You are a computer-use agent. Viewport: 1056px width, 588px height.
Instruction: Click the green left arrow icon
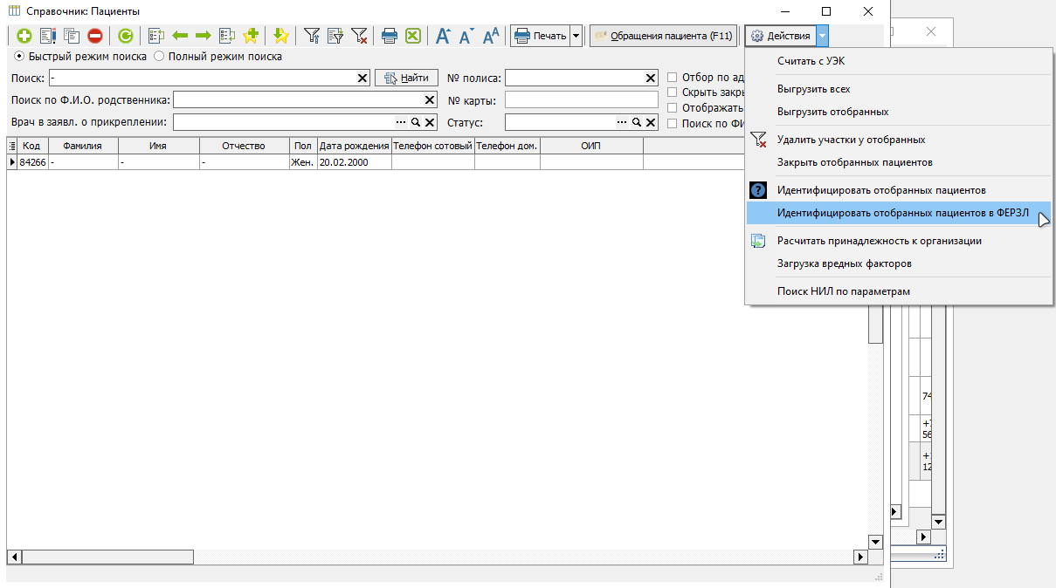pyautogui.click(x=180, y=36)
